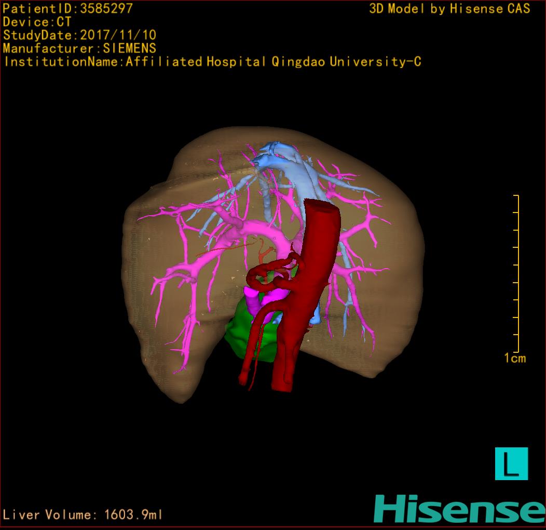The height and width of the screenshot is (530, 546).
Task: Select the Manufacturer:SIEMENS text
Action: (79, 49)
